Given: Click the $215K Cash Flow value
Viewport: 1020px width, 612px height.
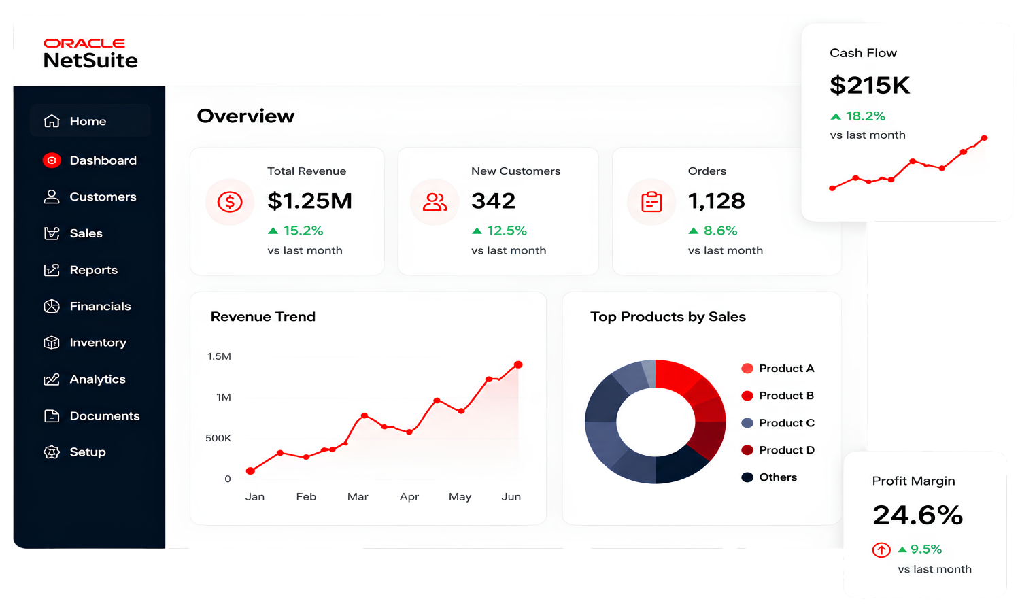Looking at the screenshot, I should coord(870,86).
